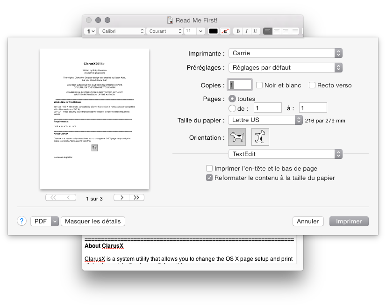This screenshot has height=308, width=386.
Task: Open Taille du papier dropdown Lettre US
Action: click(x=265, y=120)
